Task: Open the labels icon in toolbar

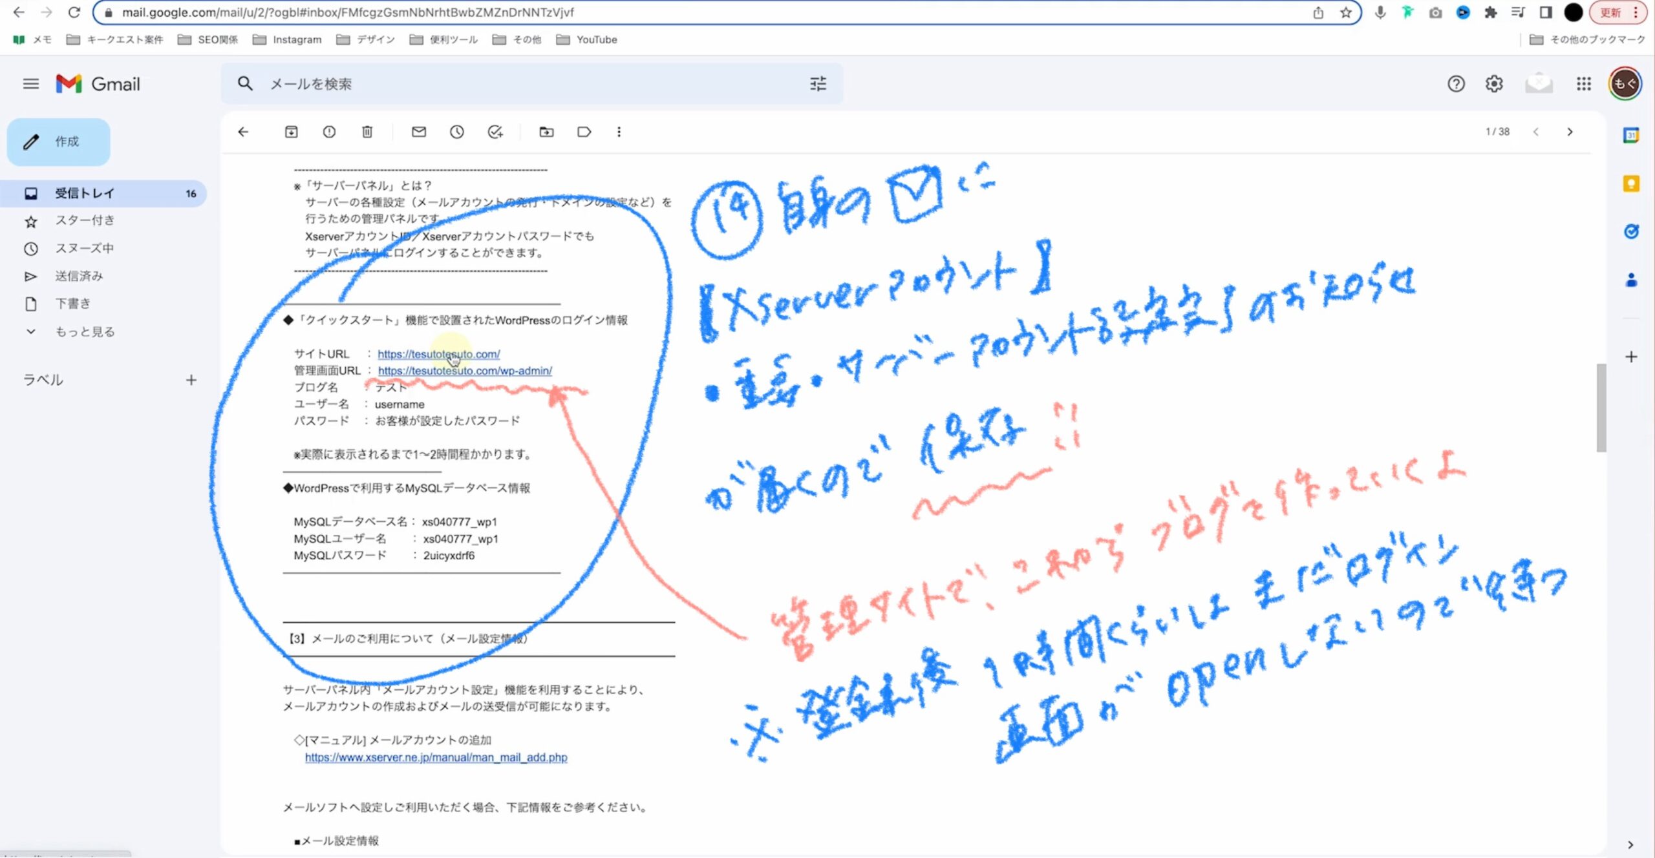Action: (584, 132)
